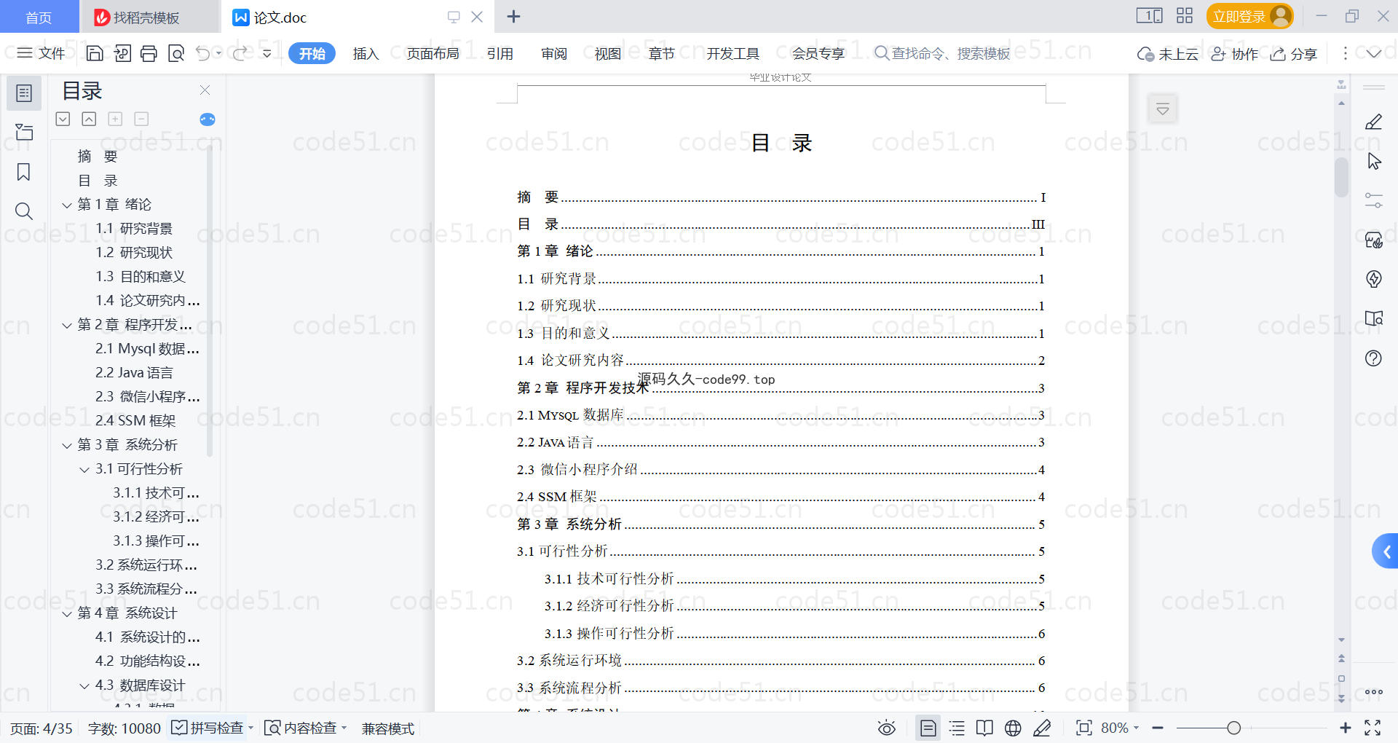
Task: Close the 目录 outline panel
Action: point(205,90)
